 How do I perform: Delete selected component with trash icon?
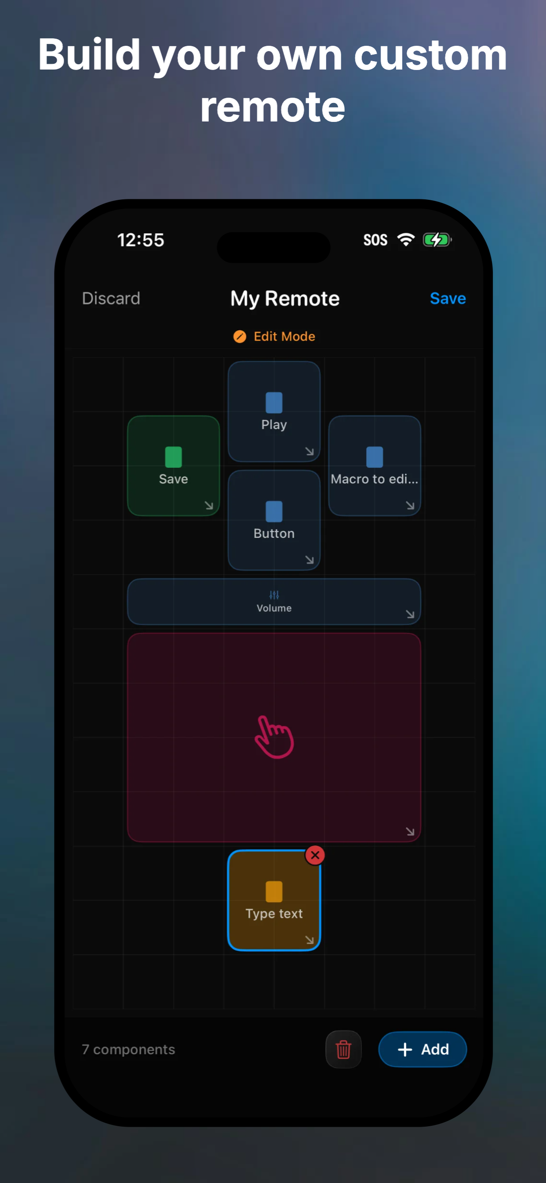(x=344, y=1049)
